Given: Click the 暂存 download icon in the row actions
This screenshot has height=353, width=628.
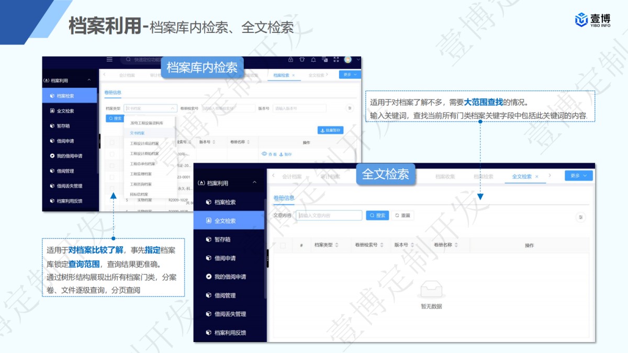Looking at the screenshot, I should click(x=282, y=153).
